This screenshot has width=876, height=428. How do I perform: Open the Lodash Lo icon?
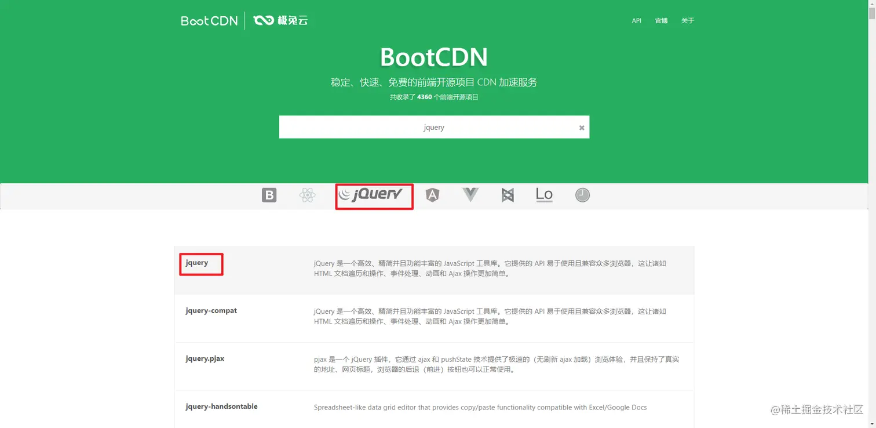point(544,195)
